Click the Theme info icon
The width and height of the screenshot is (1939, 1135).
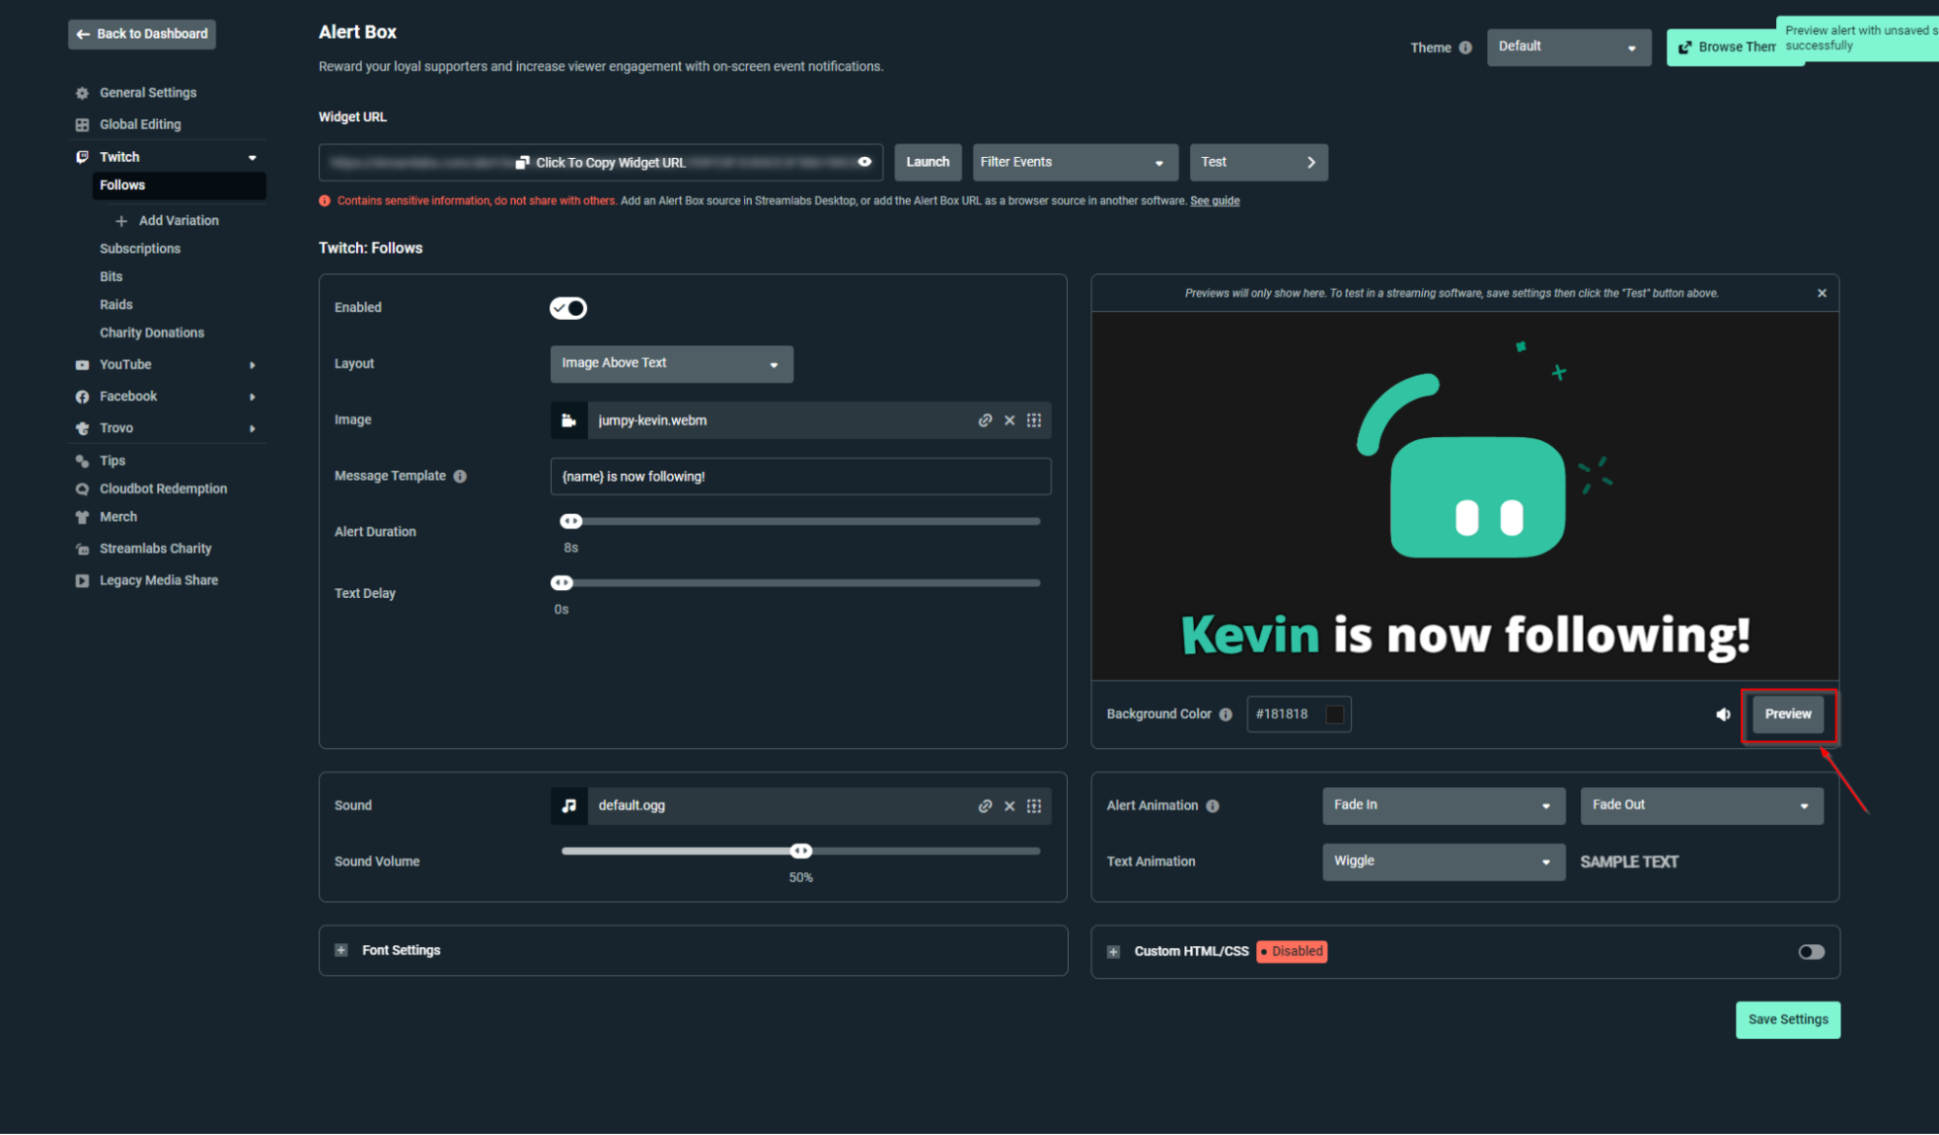click(1465, 47)
